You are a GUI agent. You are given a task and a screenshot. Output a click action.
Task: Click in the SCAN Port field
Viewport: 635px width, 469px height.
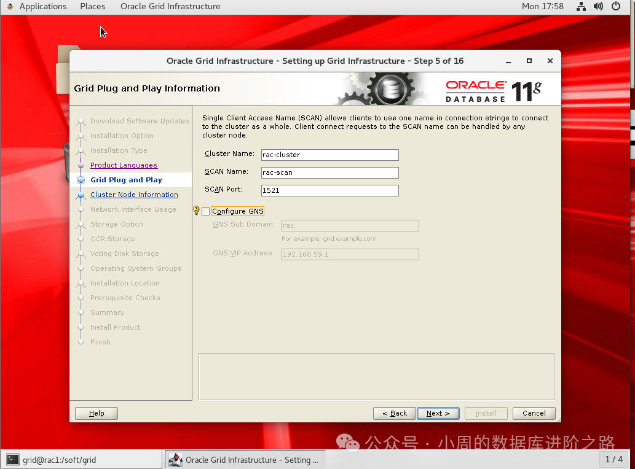pos(330,190)
